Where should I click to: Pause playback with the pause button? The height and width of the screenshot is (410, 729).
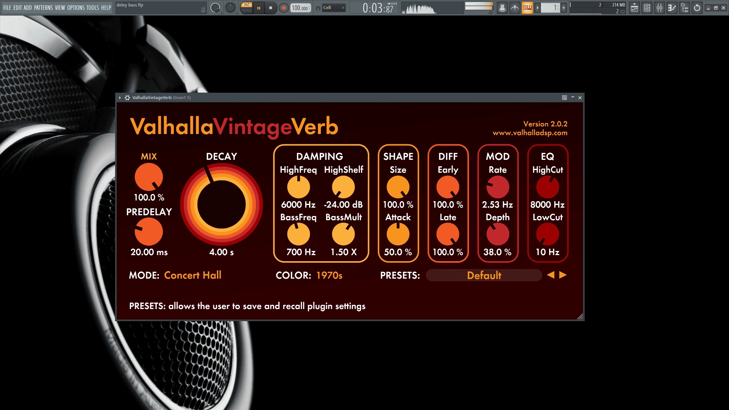coord(259,8)
